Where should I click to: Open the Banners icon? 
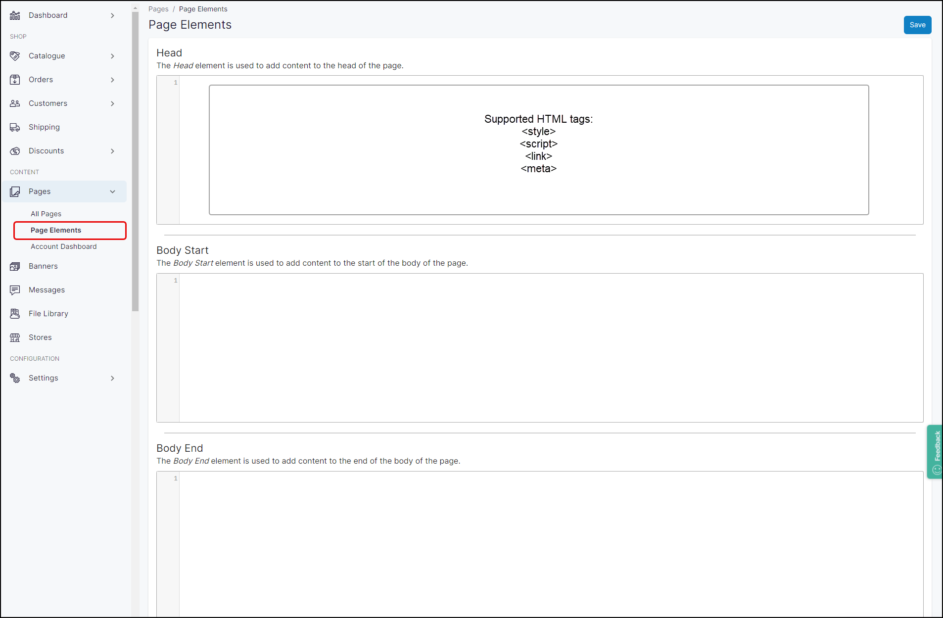(x=15, y=266)
